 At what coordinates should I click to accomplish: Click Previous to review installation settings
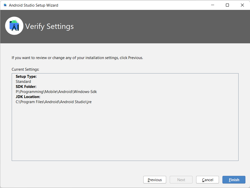[155, 180]
